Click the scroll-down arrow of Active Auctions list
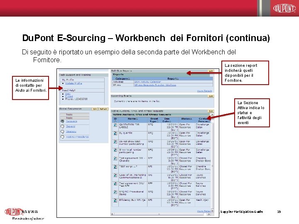 (x=212, y=210)
